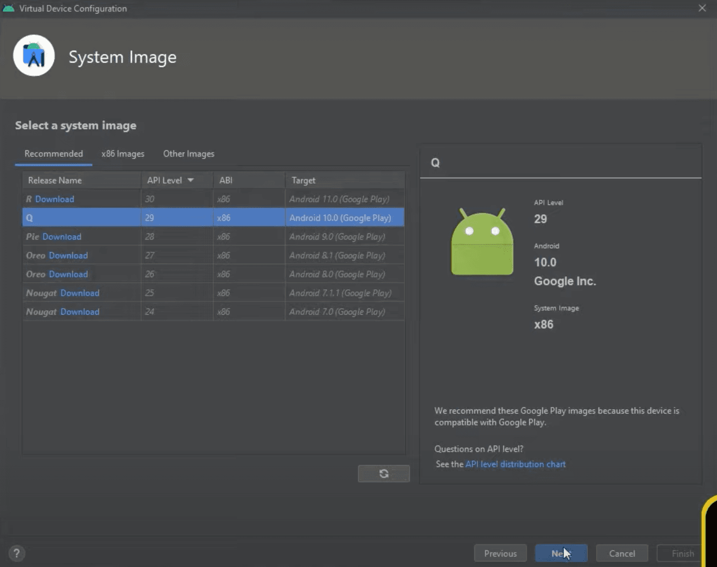Switch to the Other Images tab
Viewport: 717px width, 567px height.
(x=188, y=154)
